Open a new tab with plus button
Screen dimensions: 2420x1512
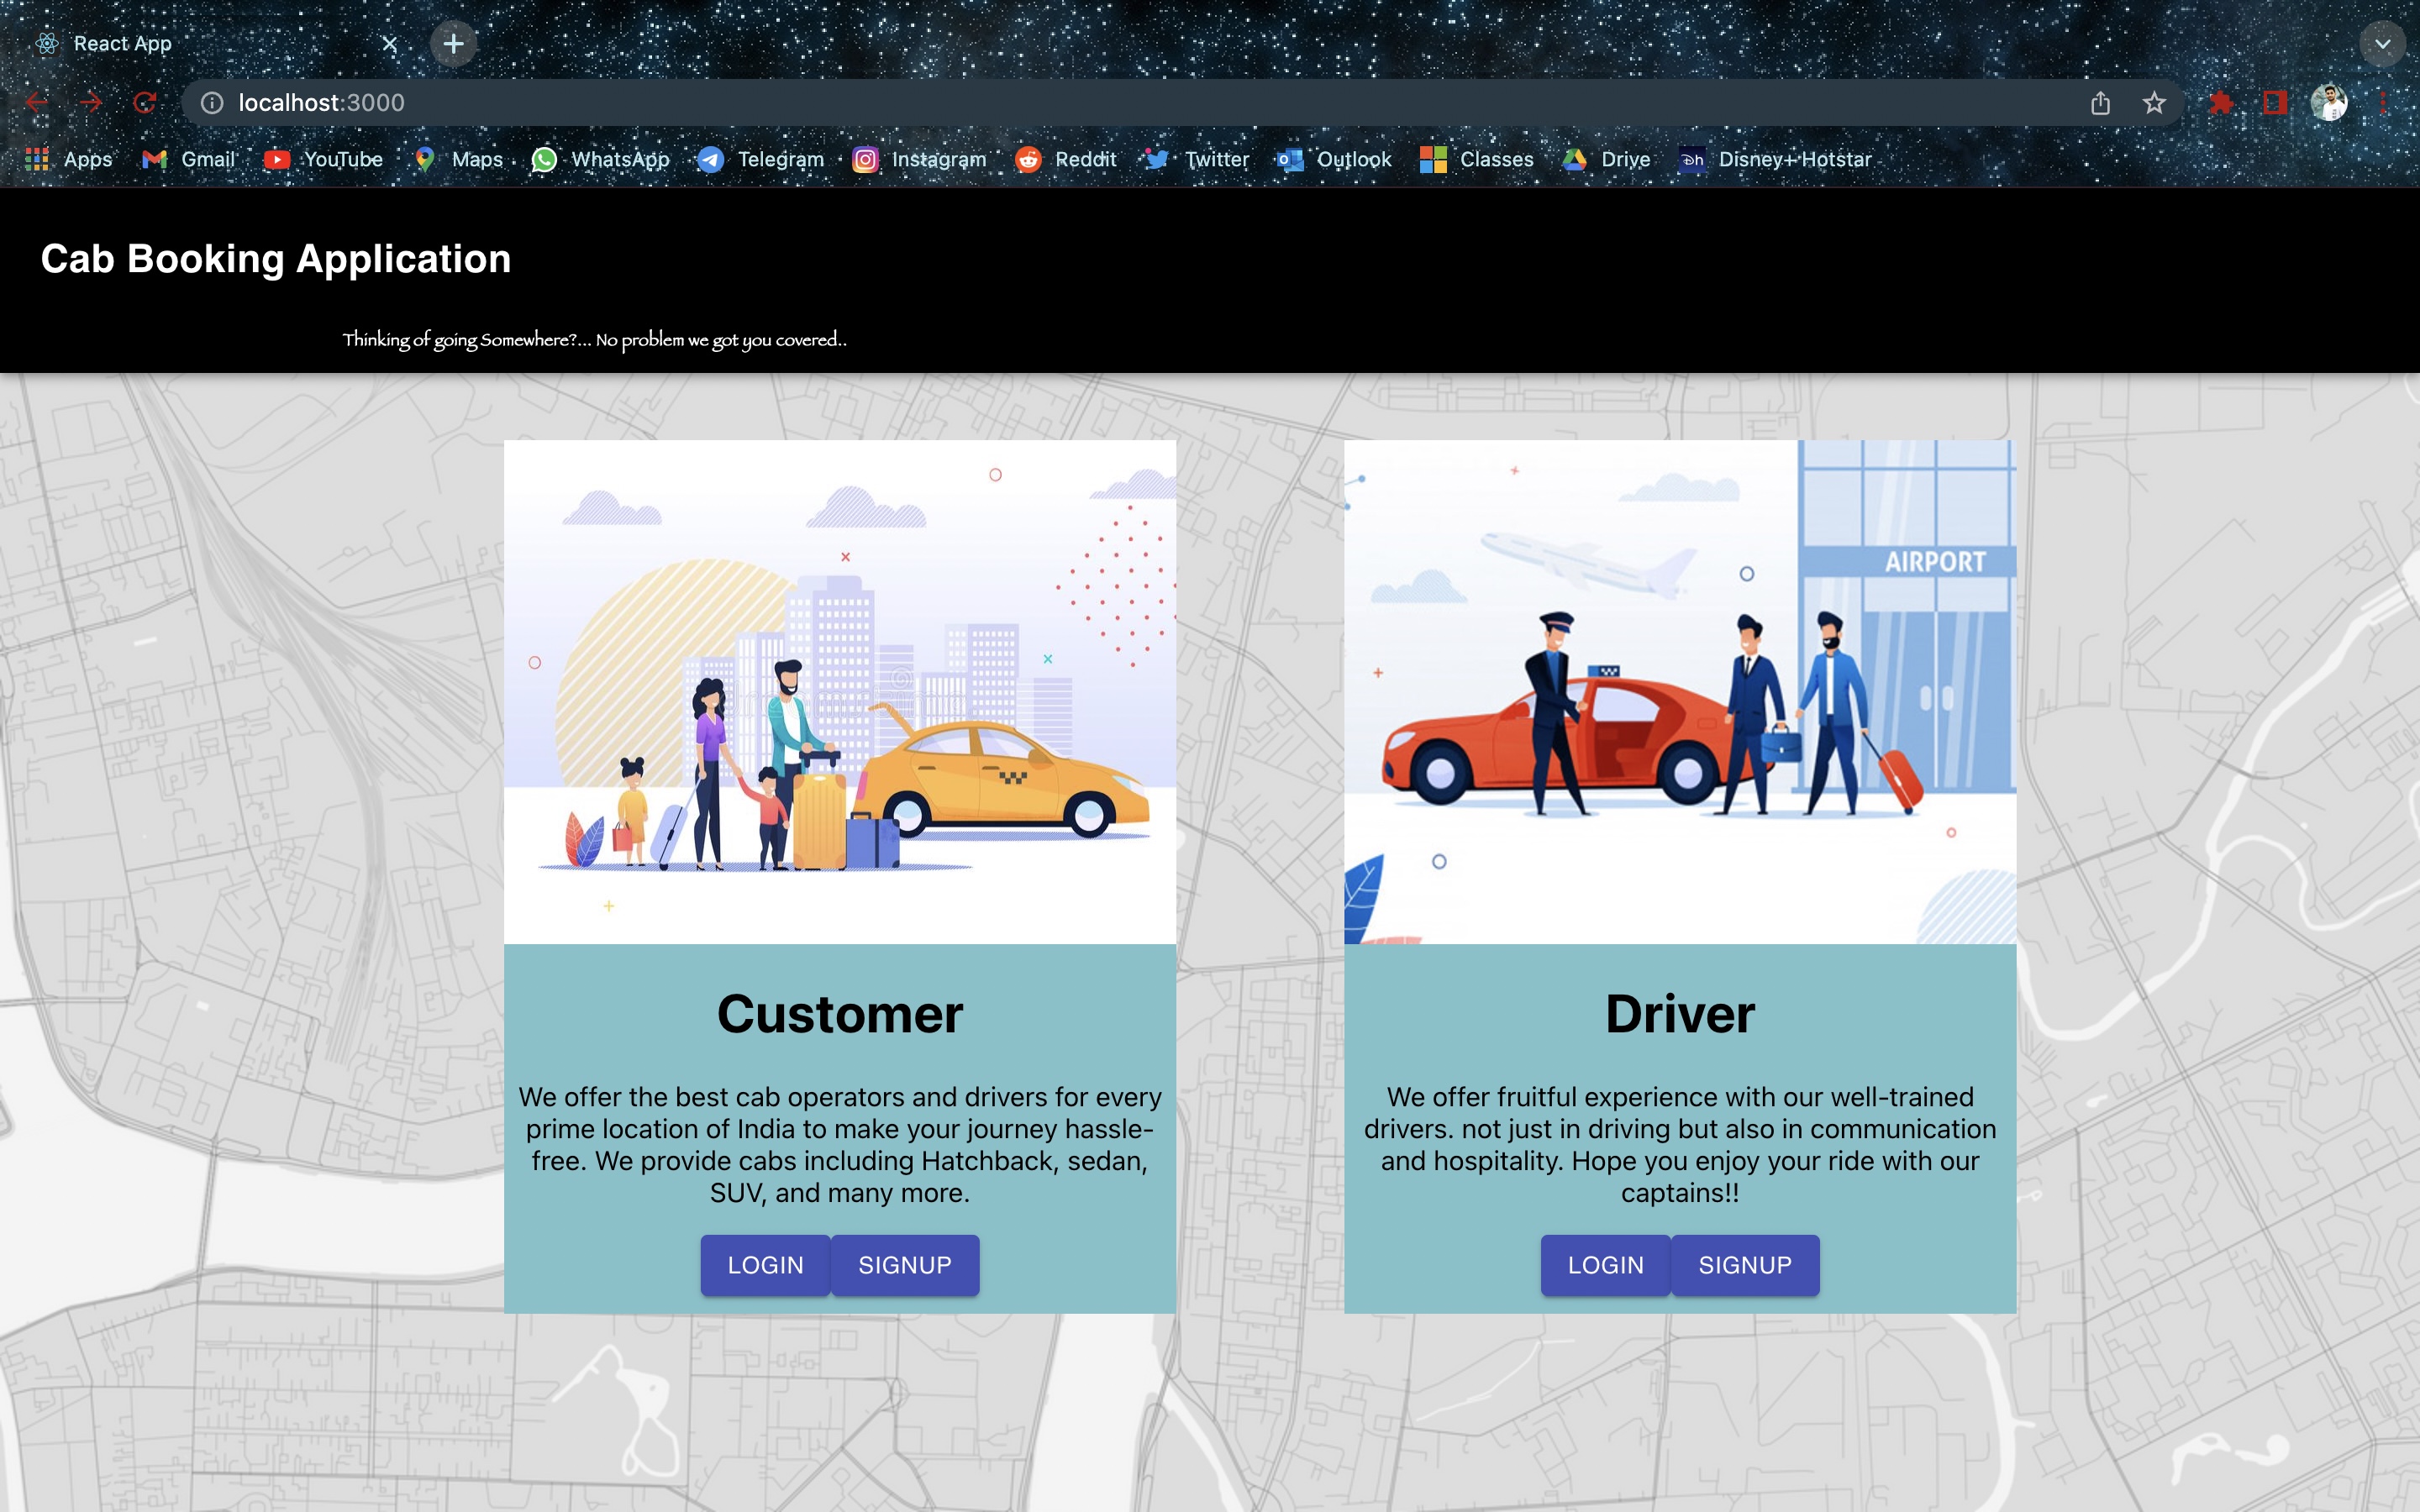click(x=453, y=43)
